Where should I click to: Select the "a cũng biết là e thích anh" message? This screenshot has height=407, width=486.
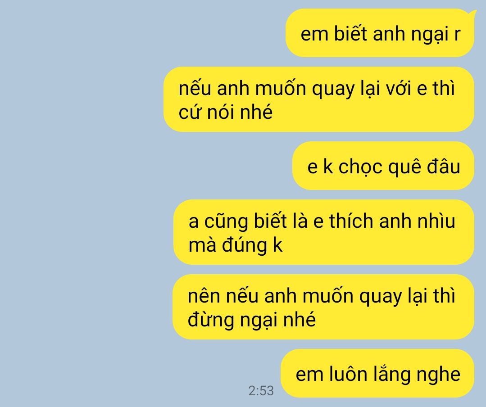[324, 232]
